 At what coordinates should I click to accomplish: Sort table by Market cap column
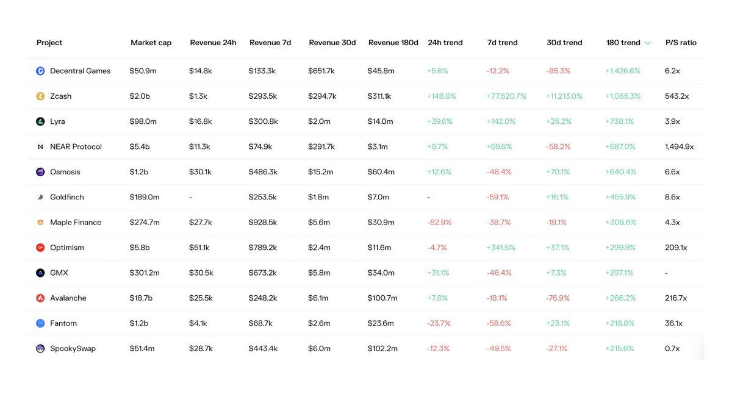tap(151, 43)
